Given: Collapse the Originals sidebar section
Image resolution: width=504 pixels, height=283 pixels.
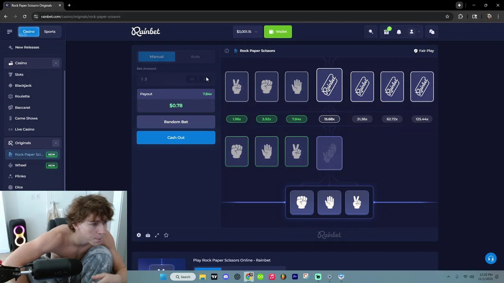Looking at the screenshot, I should point(56,143).
